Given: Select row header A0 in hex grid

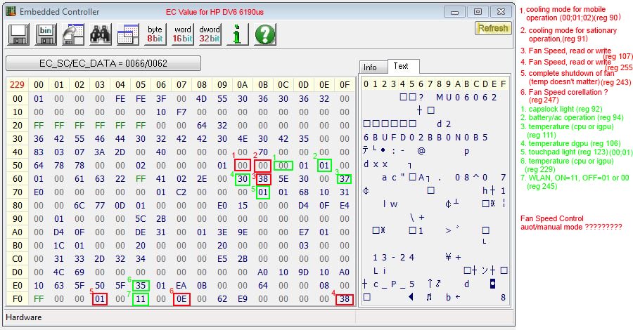Looking at the screenshot, I should pyautogui.click(x=18, y=232).
